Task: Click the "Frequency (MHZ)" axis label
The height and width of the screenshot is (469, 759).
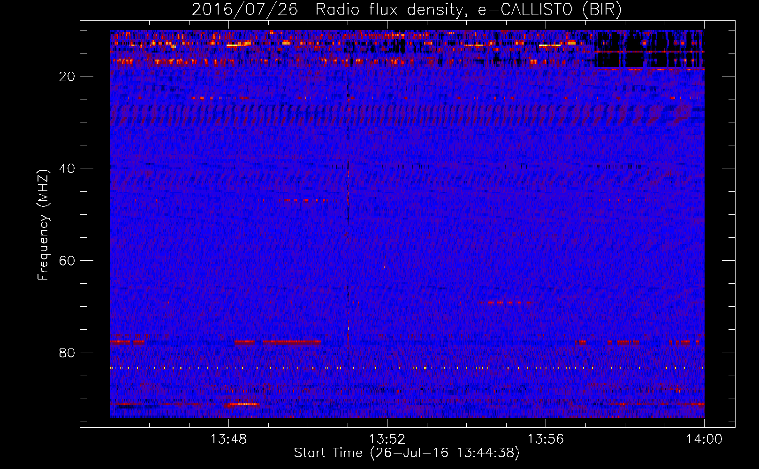Action: click(43, 225)
